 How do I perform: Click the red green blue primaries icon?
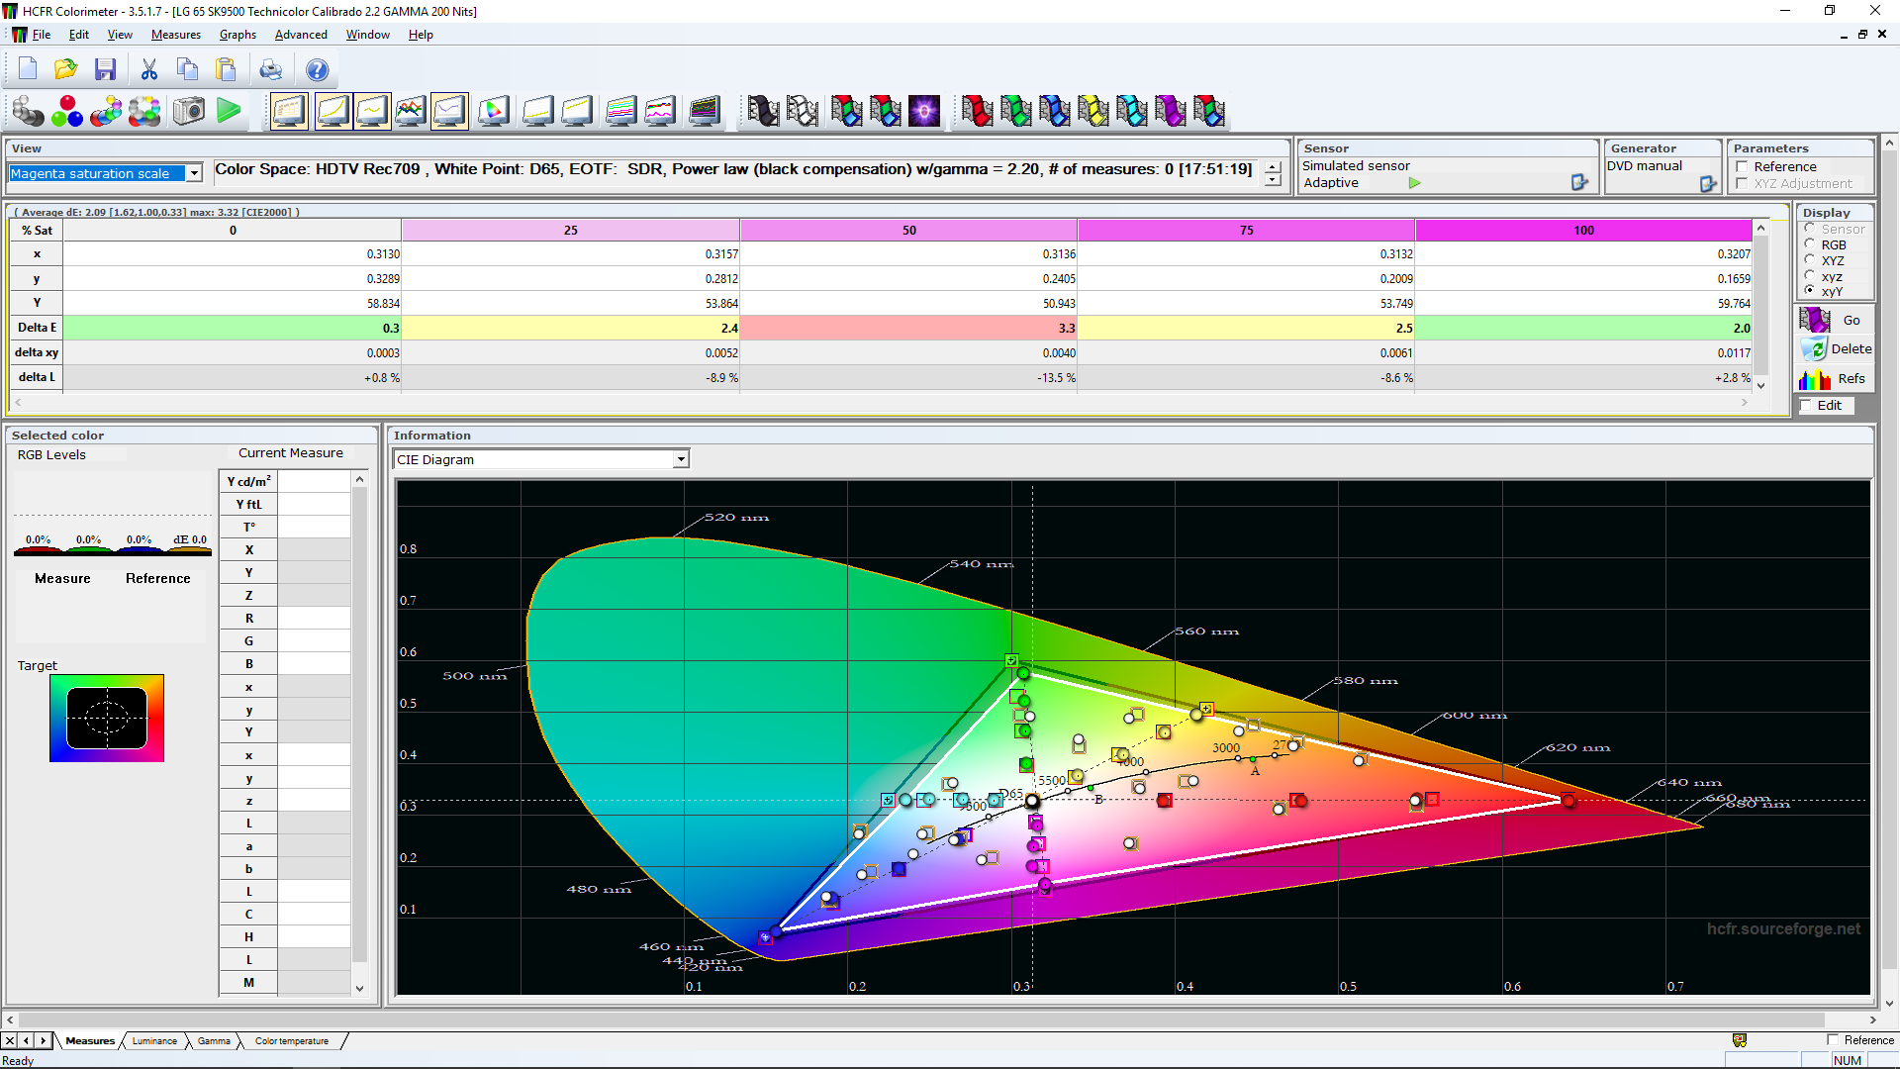point(66,111)
